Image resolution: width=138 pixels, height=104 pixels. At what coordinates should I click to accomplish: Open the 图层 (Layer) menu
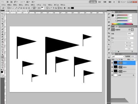click(x=21, y=5)
